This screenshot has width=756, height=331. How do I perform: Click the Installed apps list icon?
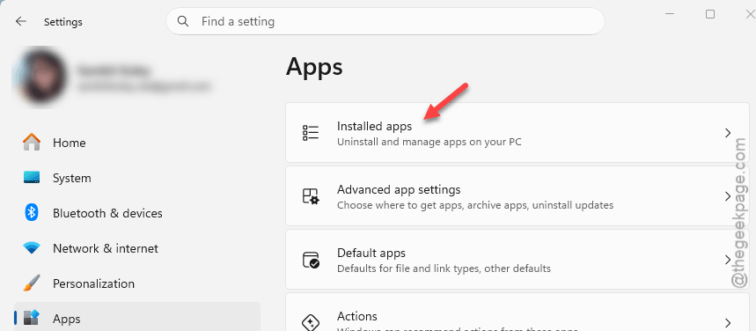pyautogui.click(x=311, y=133)
